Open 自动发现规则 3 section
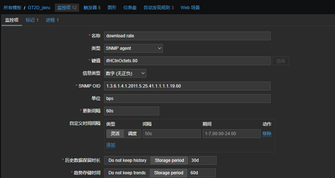335x178 pixels. pos(158,7)
